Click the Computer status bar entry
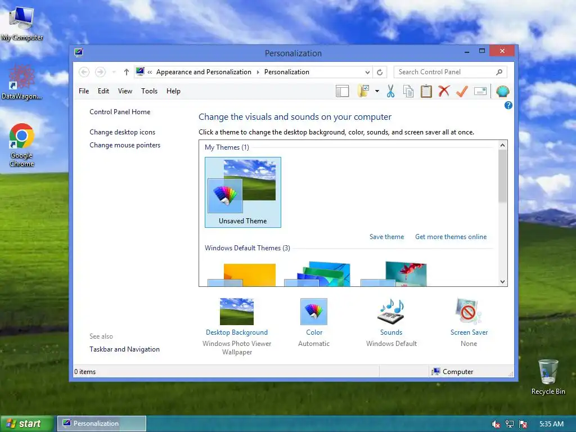Screen dimensions: 576x432 pos(452,371)
